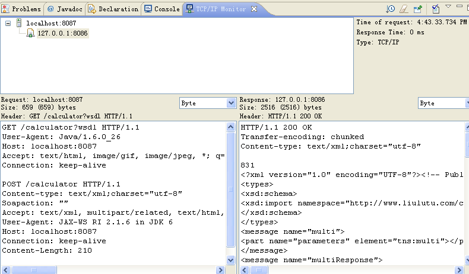This screenshot has width=469, height=274.
Task: Click the Console monitor tab icon
Action: [x=148, y=9]
